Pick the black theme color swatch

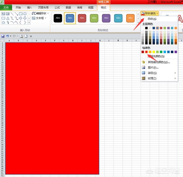(x=146, y=28)
